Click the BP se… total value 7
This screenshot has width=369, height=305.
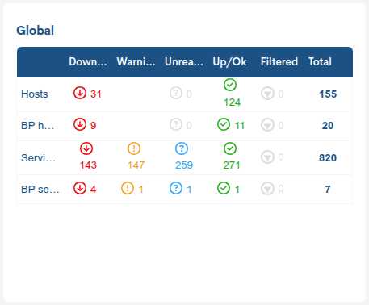[328, 190]
